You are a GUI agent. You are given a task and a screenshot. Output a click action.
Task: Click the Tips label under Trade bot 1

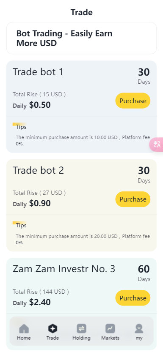coord(21,127)
